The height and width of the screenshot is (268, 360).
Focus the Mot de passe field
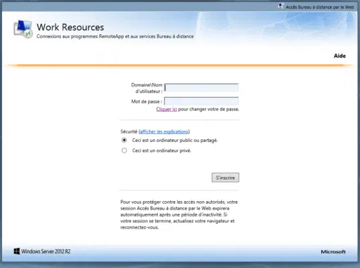click(x=202, y=101)
